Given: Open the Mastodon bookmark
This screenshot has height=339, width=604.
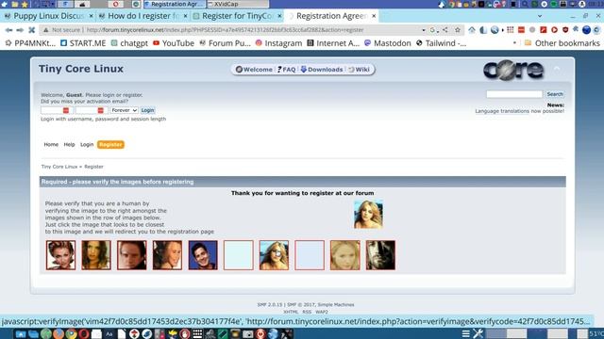Looking at the screenshot, I should click(x=388, y=43).
